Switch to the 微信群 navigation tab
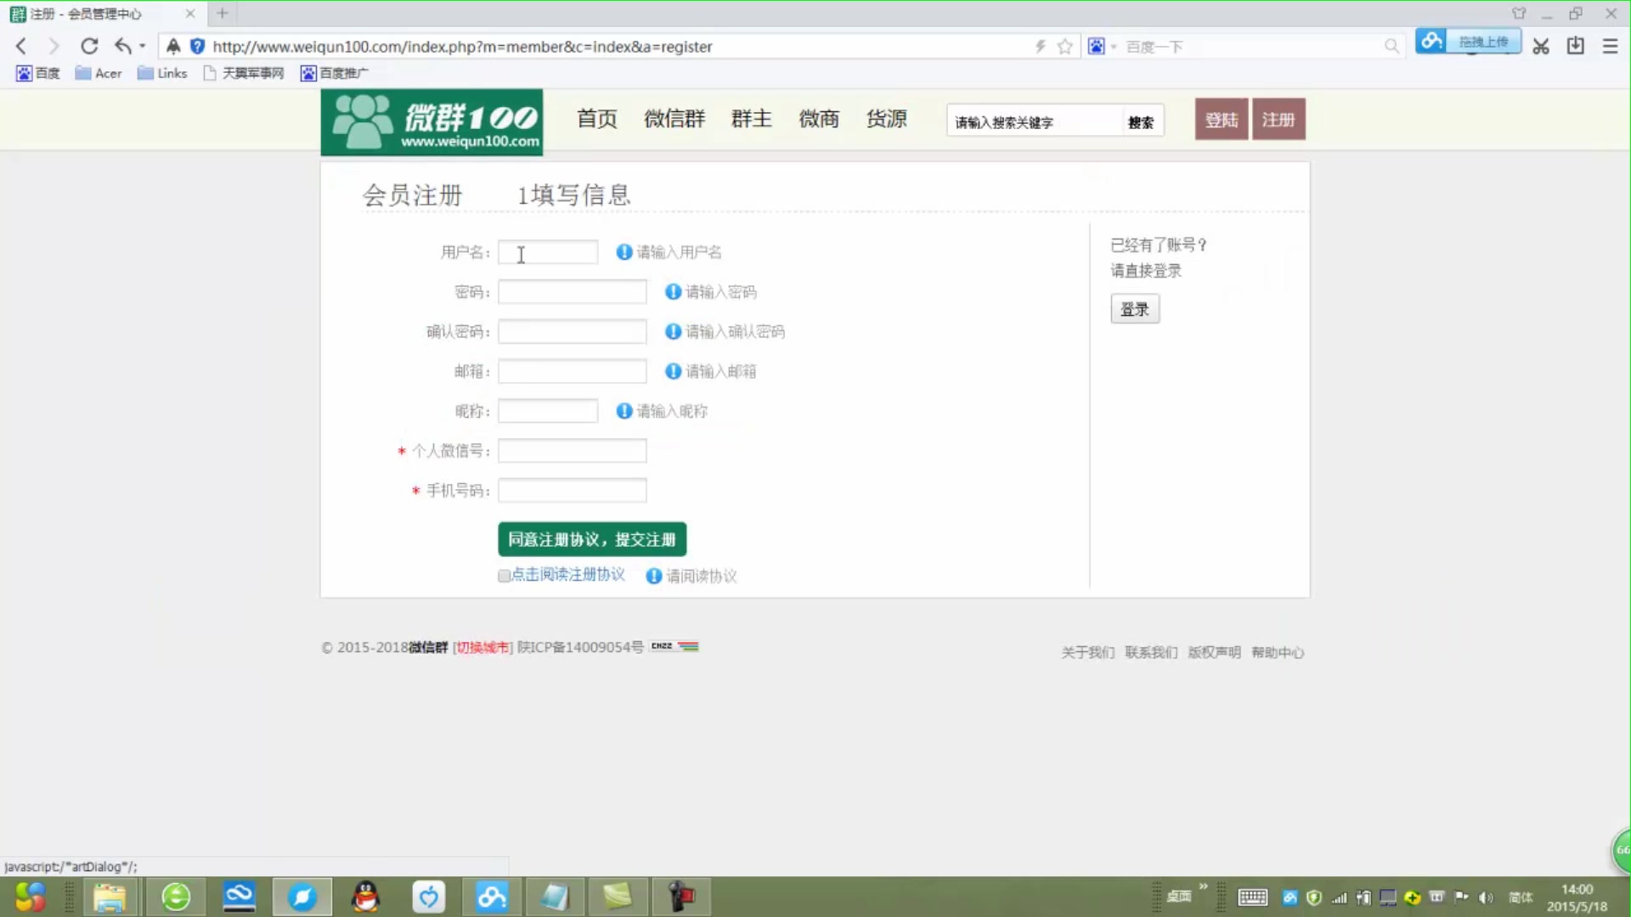Screen dimensions: 1631x917 pos(675,120)
